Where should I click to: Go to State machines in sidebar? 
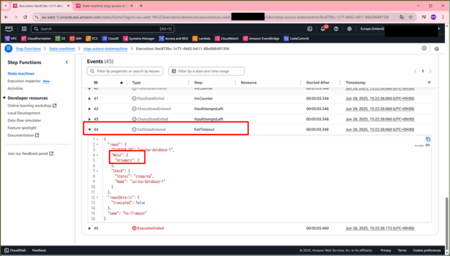coord(21,74)
